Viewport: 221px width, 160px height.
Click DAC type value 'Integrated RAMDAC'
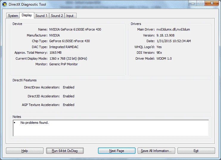click(x=64, y=47)
